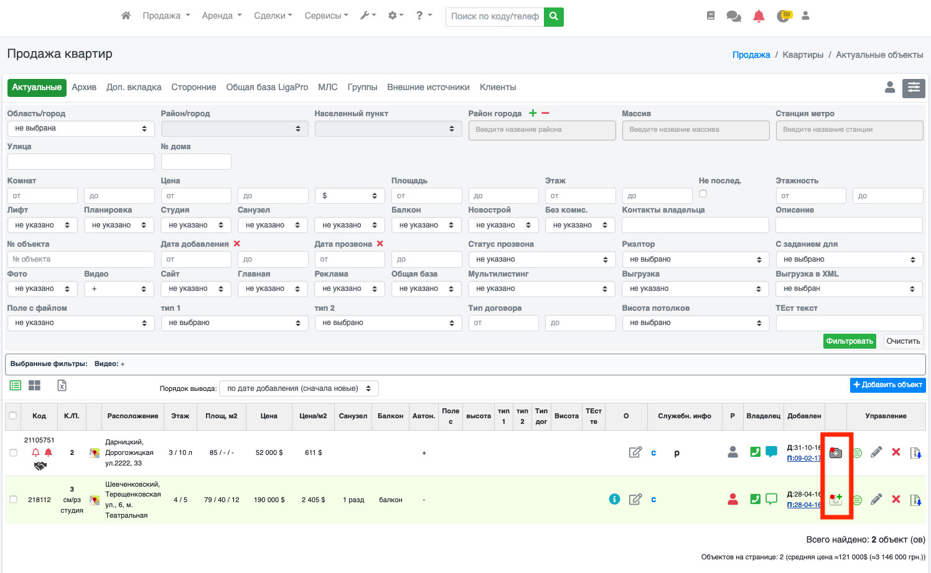Export the list using the Excel icon
Screen dimensions: 931x573
point(62,385)
